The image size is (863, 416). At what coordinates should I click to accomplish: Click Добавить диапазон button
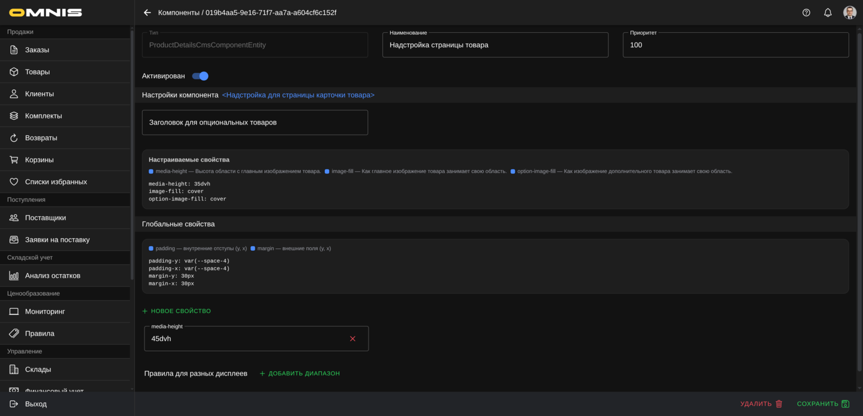coord(300,374)
